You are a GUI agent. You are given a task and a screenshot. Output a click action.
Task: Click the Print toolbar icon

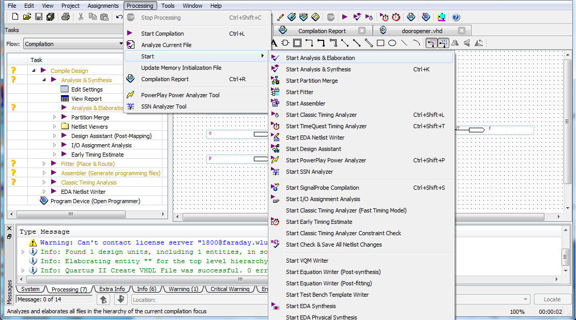[65, 17]
